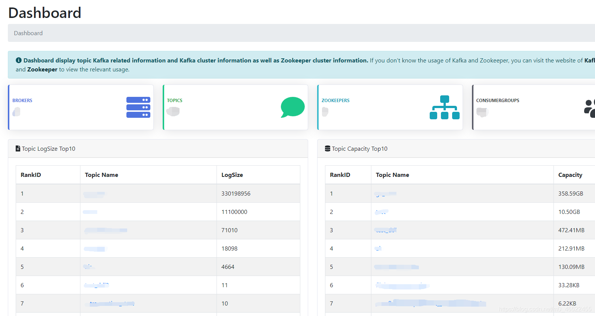Screen dimensions: 595x316
Task: Click the database icon beside Topic Capacity Top10
Action: coord(328,148)
